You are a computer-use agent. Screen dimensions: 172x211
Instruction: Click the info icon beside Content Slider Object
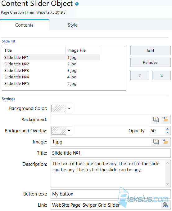click(77, 4)
